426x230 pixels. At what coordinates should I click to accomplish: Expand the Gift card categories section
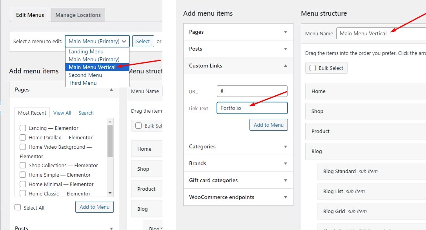click(286, 181)
